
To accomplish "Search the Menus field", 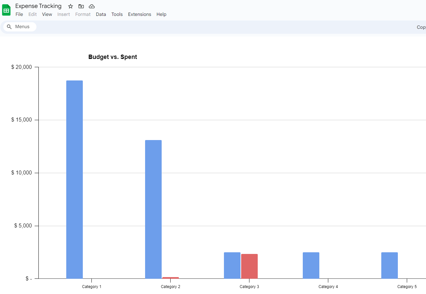I will pos(20,27).
